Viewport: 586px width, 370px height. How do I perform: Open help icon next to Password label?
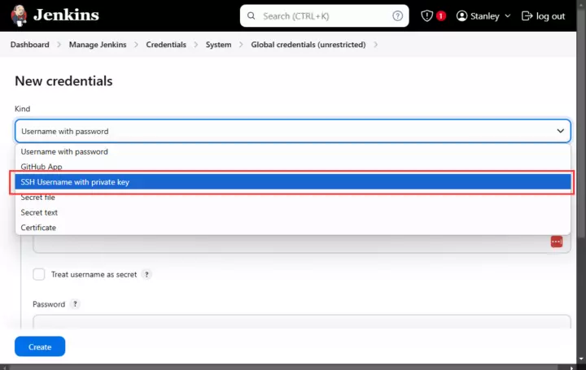point(75,304)
